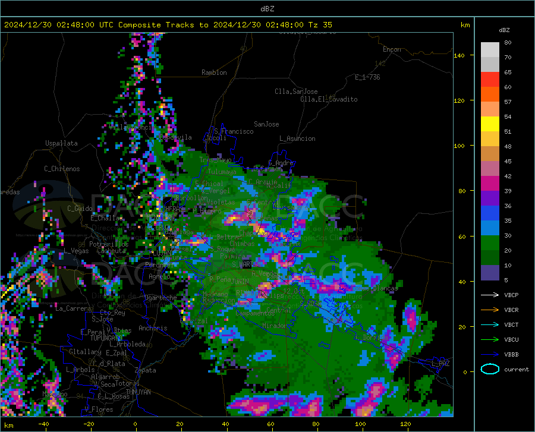Click the 'Anchoris' place label

pyautogui.click(x=153, y=328)
